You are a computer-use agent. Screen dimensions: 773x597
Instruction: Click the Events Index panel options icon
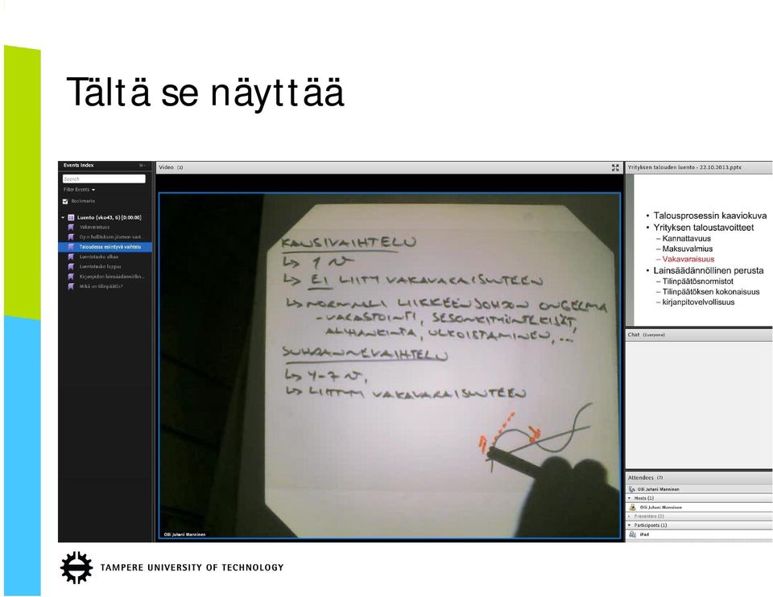(143, 166)
